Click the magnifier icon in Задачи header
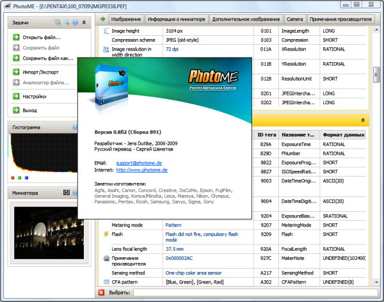384x302 pixels. [x=67, y=22]
